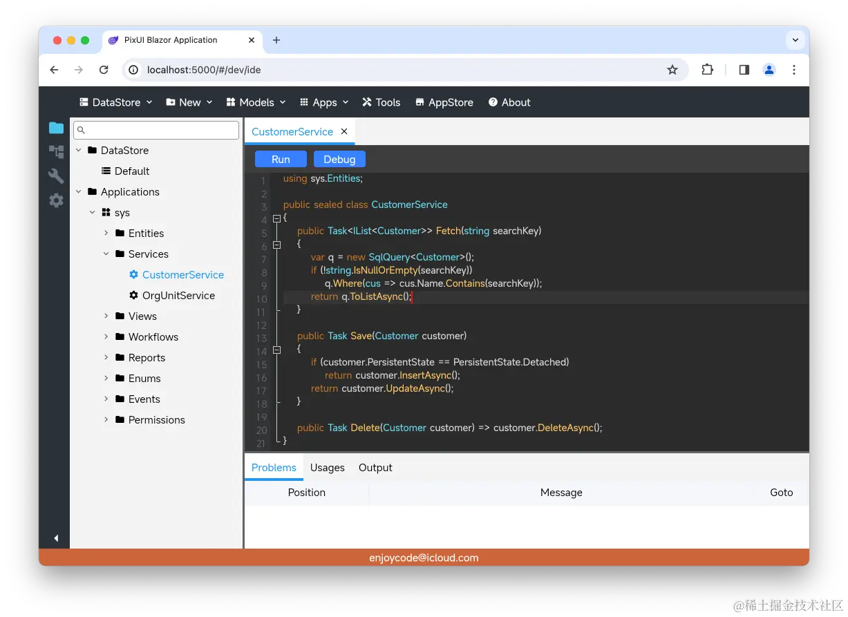Viewport: 848px width, 617px height.
Task: Close the PixUI Blazor Application browser tab
Action: (252, 40)
